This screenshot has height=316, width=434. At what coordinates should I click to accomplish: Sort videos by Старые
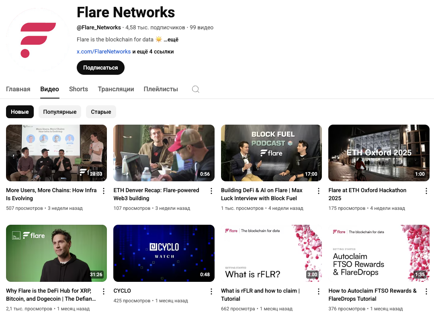click(x=101, y=112)
